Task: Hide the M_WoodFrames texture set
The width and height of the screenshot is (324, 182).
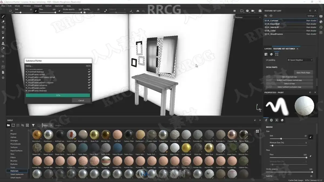Action: pos(266,34)
